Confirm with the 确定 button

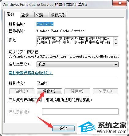pos(63,128)
